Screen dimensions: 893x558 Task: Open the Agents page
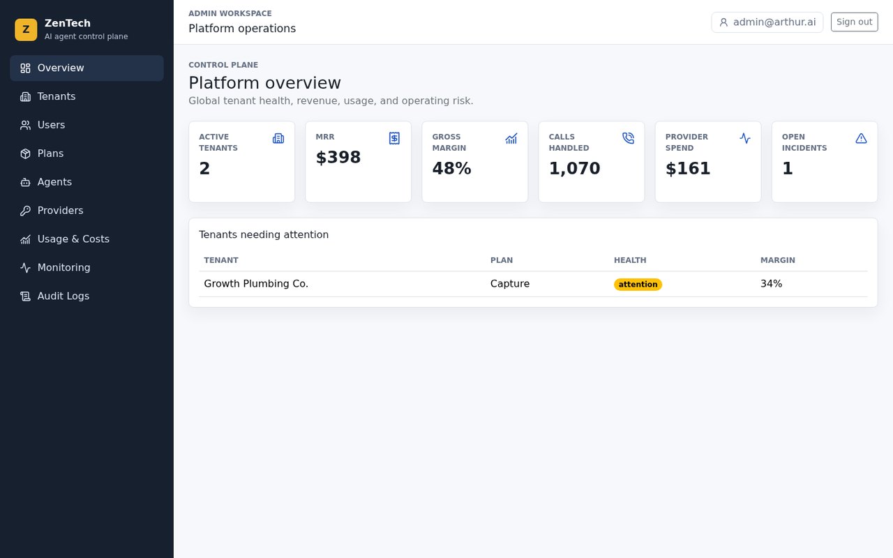87,183
